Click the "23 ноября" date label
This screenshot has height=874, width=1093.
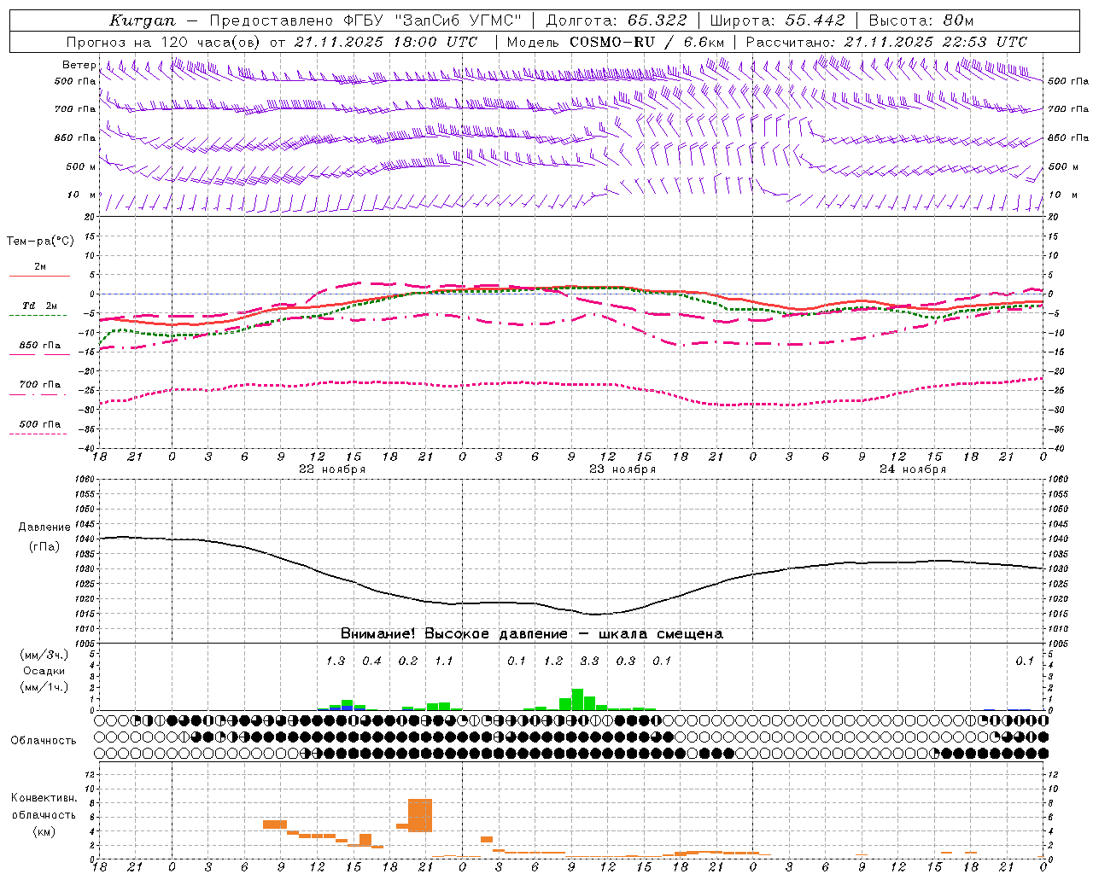pyautogui.click(x=622, y=469)
